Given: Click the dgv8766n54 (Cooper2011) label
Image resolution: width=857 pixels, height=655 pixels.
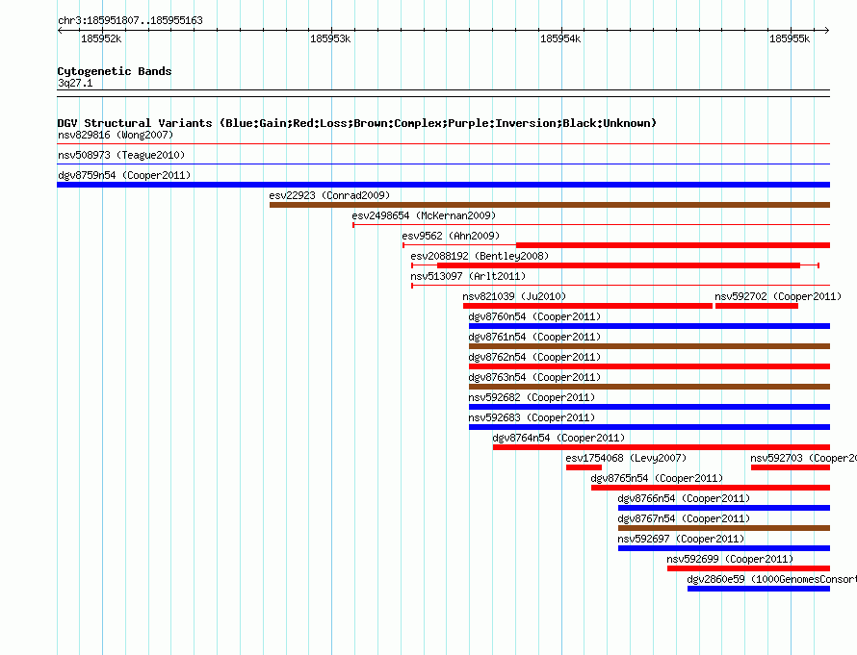Looking at the screenshot, I should click(684, 498).
